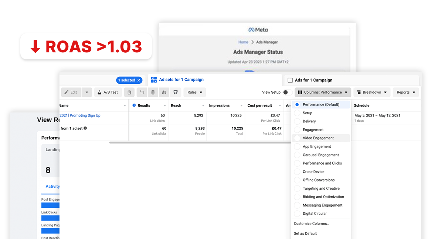Select the Cross-Device column preset
This screenshot has height=239, width=432.
click(321, 172)
